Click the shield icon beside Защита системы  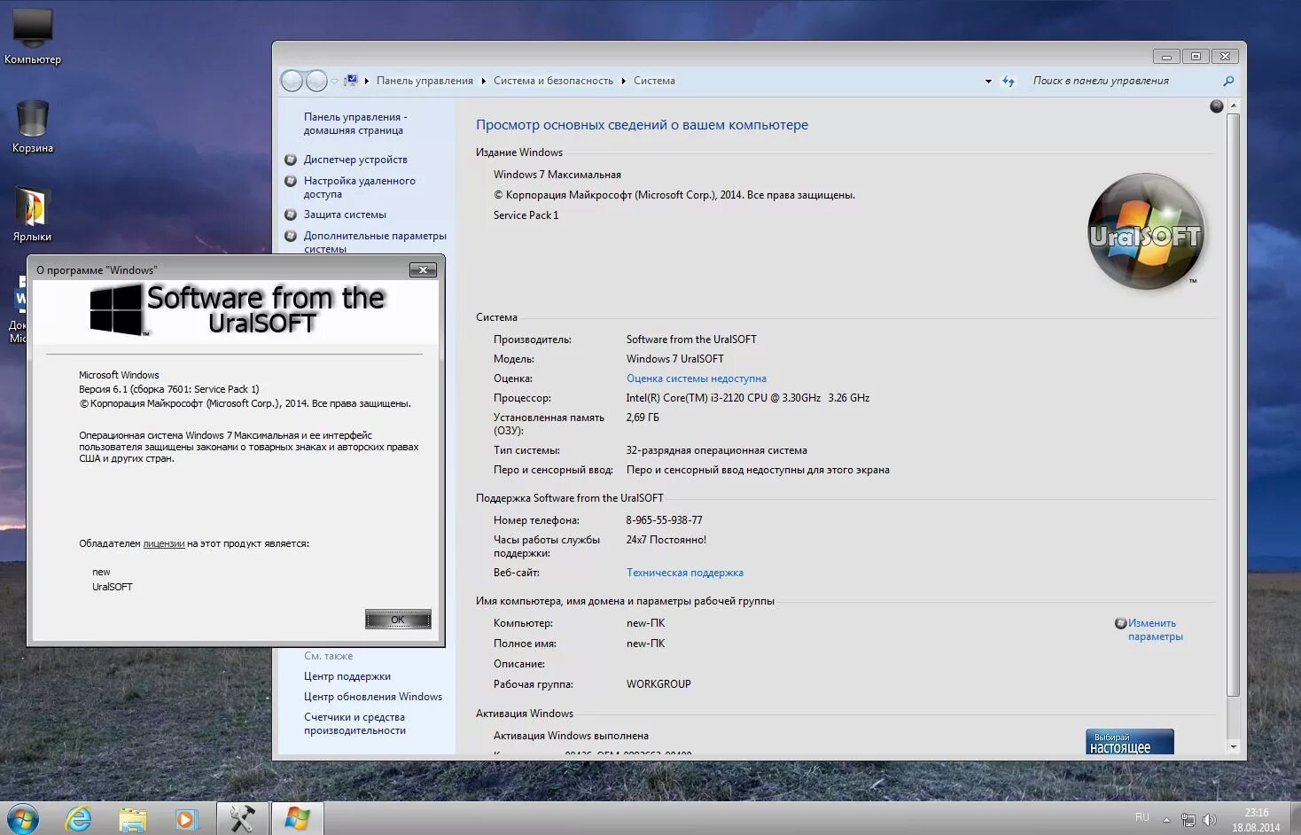tap(291, 215)
